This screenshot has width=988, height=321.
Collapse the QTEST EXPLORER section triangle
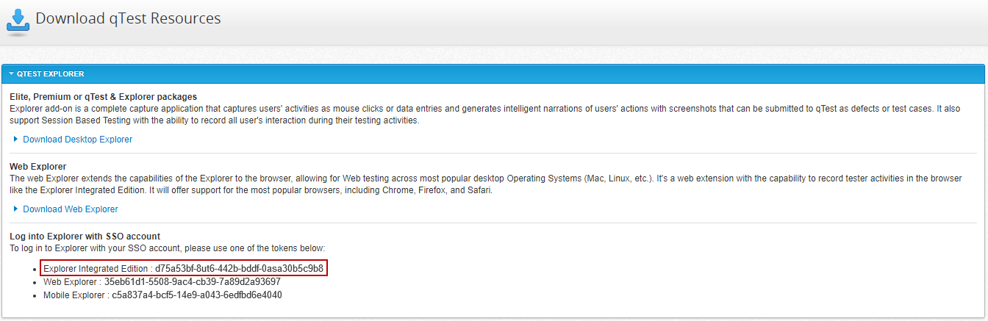click(x=11, y=74)
